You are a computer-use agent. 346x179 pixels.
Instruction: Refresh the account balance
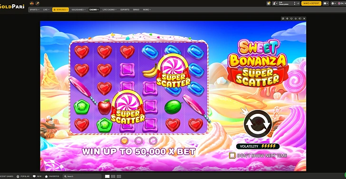pyautogui.click(x=298, y=3)
